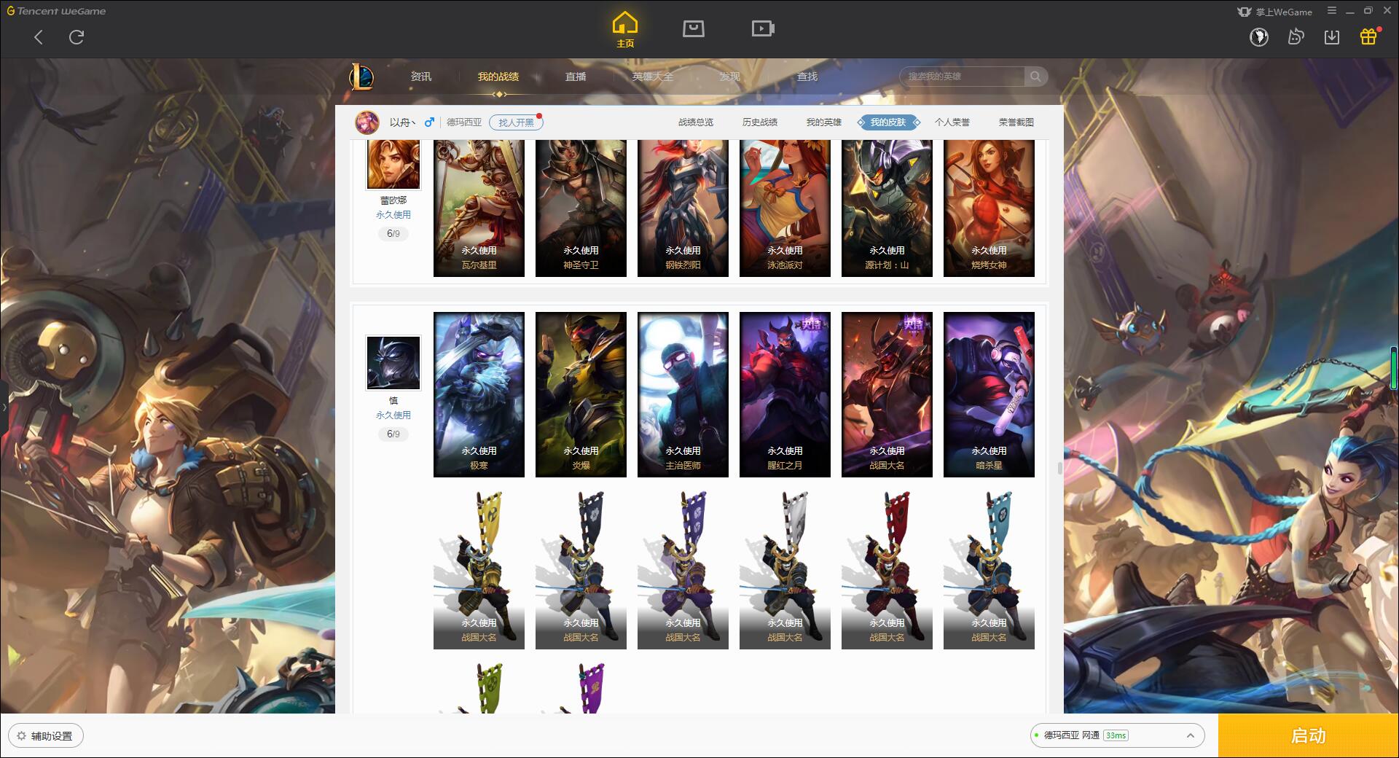Refresh the page with reload icon
The image size is (1399, 758).
pyautogui.click(x=77, y=37)
